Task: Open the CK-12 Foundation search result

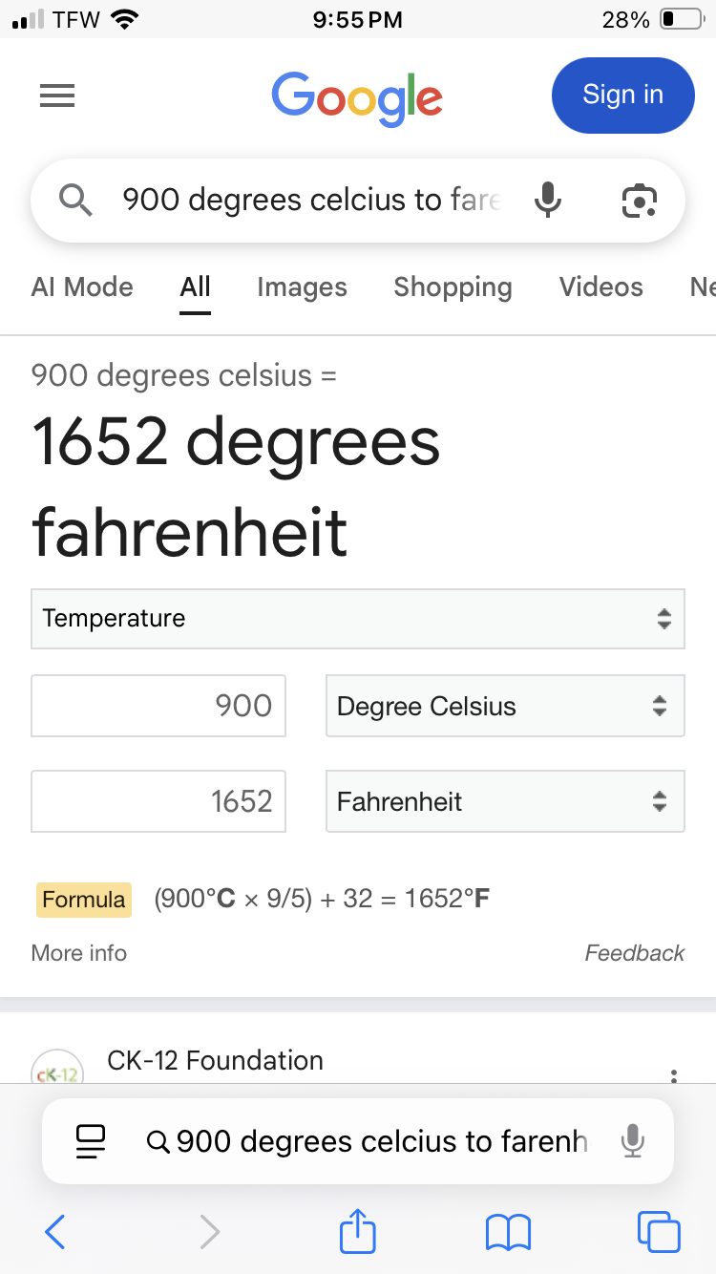Action: (x=216, y=1061)
